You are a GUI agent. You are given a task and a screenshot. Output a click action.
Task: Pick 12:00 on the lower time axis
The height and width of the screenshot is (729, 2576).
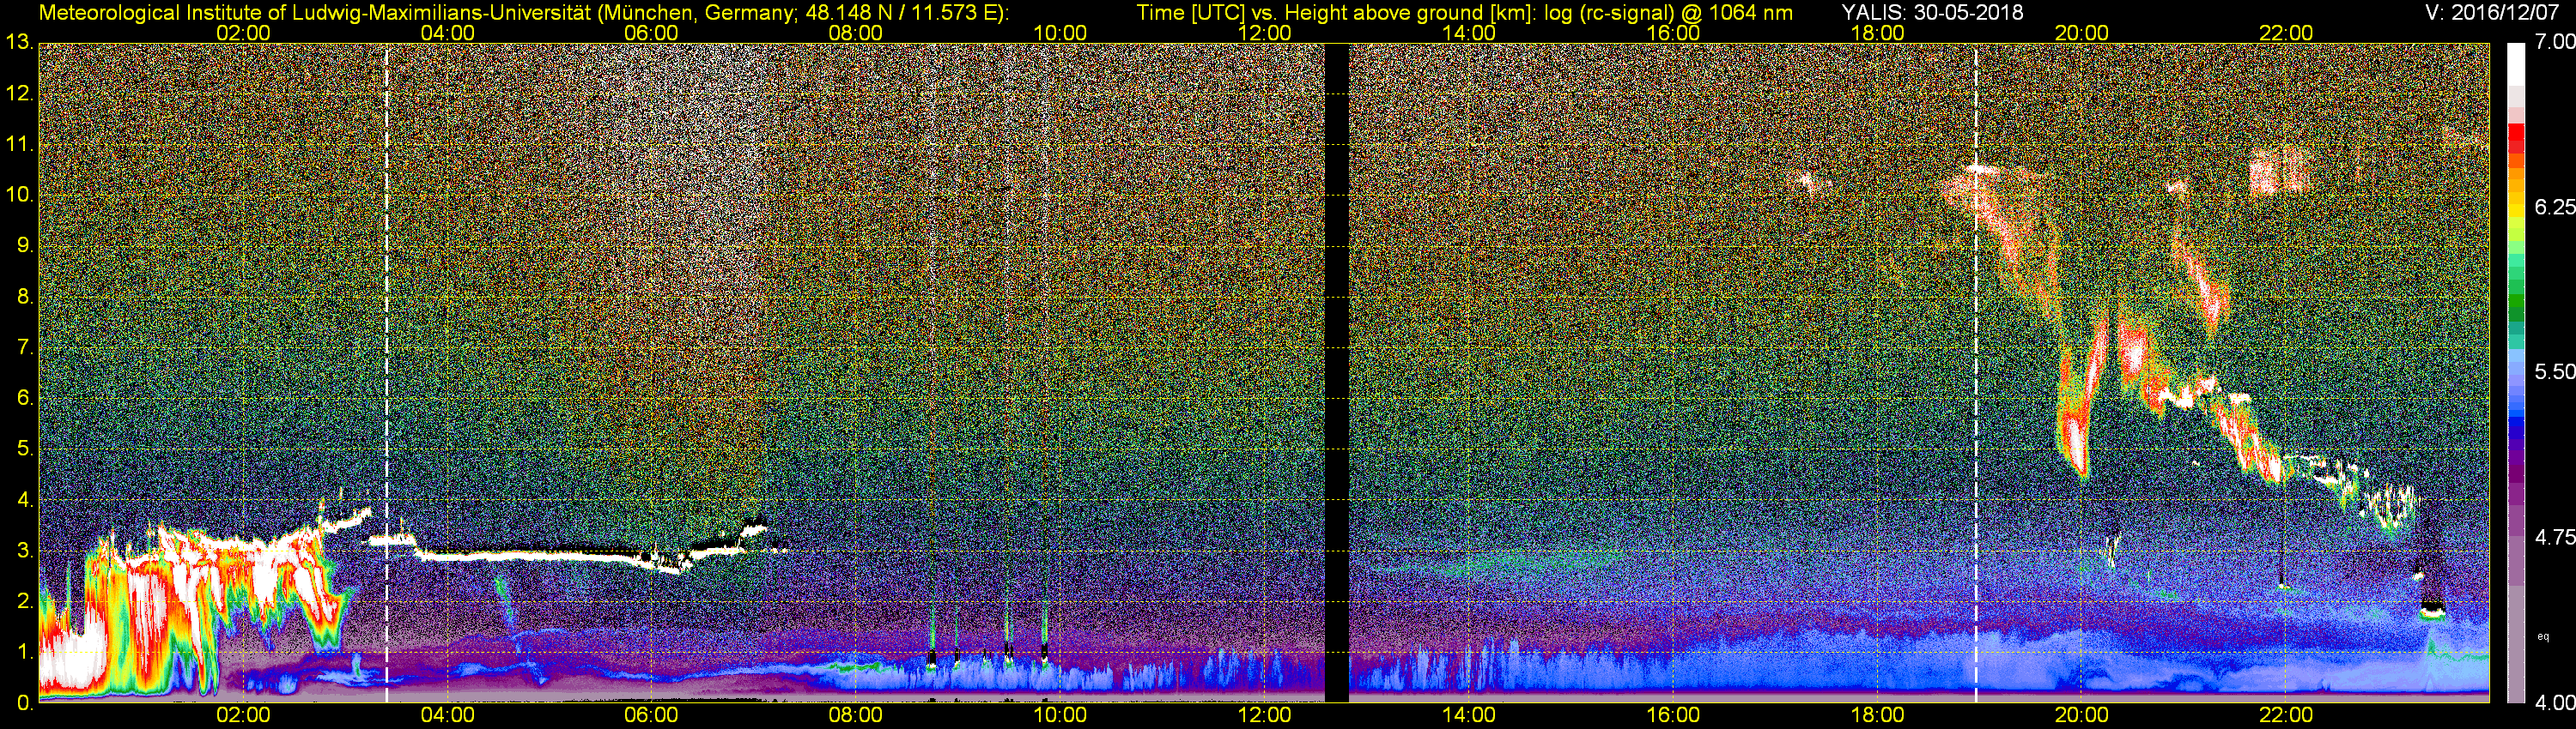(x=1264, y=715)
